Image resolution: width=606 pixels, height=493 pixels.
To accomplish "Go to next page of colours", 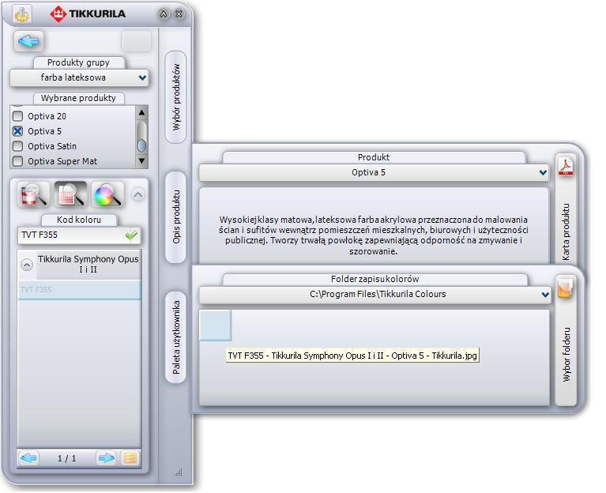I will [x=107, y=458].
